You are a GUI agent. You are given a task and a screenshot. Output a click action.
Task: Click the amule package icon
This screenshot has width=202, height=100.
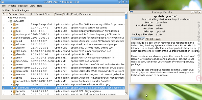point(14,64)
